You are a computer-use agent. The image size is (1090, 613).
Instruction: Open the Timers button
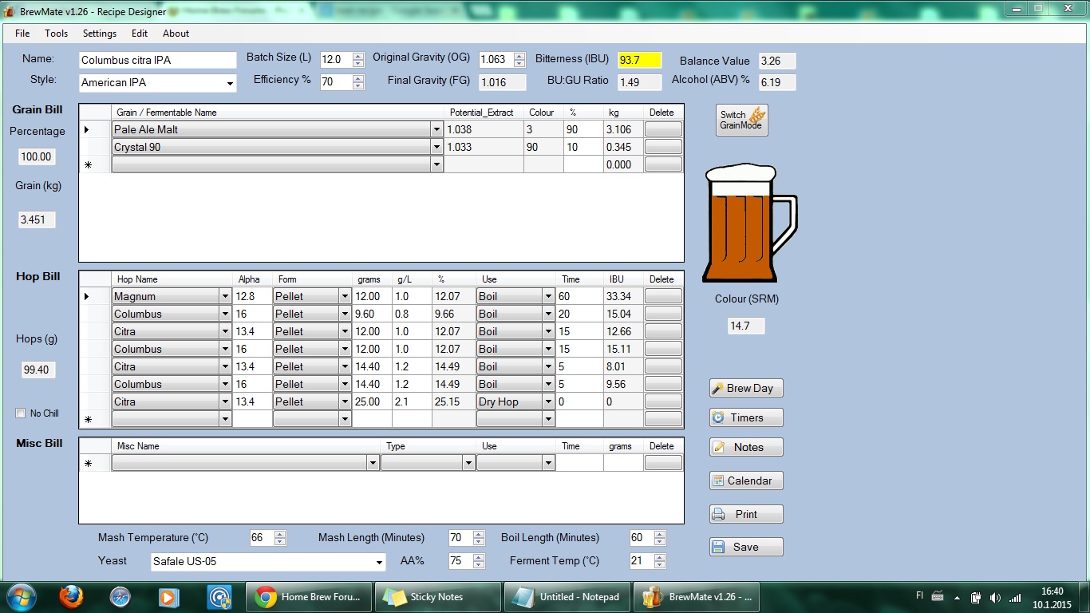746,417
